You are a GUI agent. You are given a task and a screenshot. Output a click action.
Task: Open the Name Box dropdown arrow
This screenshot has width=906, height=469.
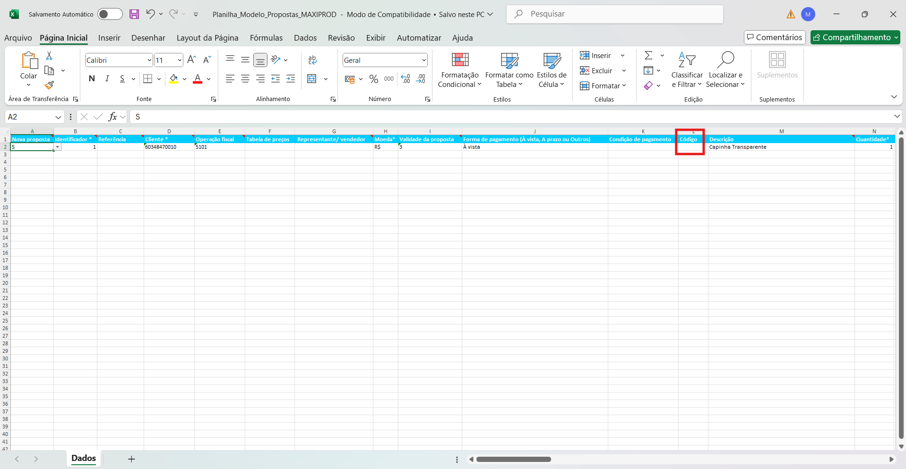[x=58, y=117]
